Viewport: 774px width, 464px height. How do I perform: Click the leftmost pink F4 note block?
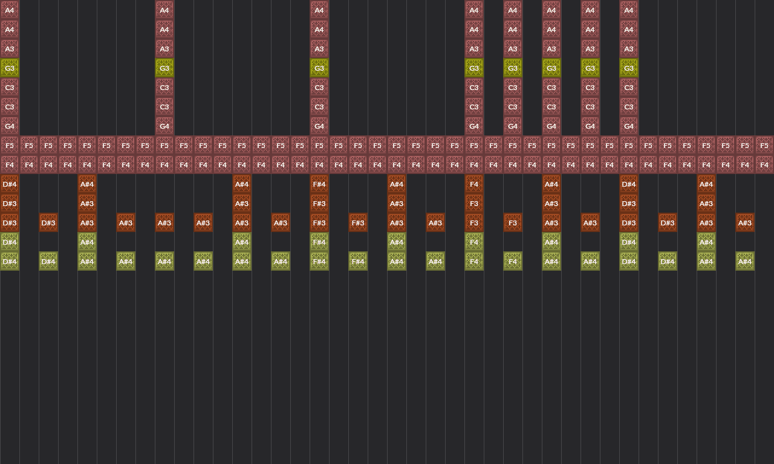pyautogui.click(x=10, y=164)
